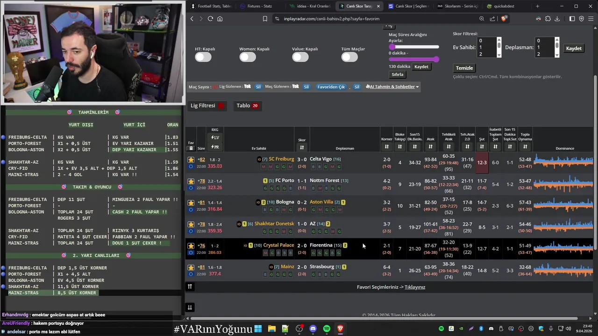This screenshot has height=336, width=598.
Task: Open the browser home page icon
Action: pos(220,19)
